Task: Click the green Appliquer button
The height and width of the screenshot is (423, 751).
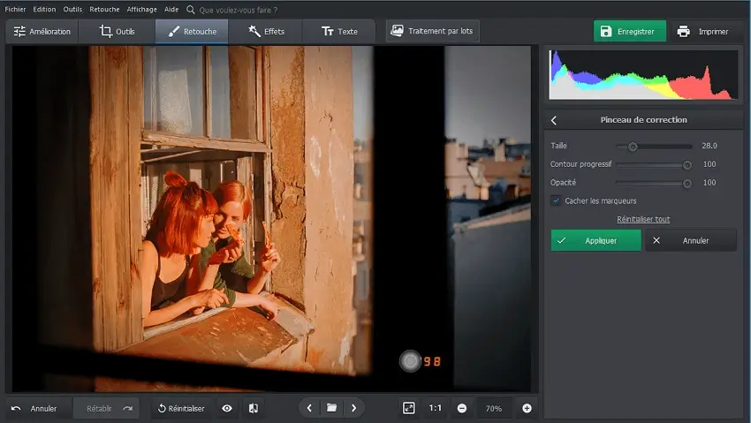Action: 595,240
